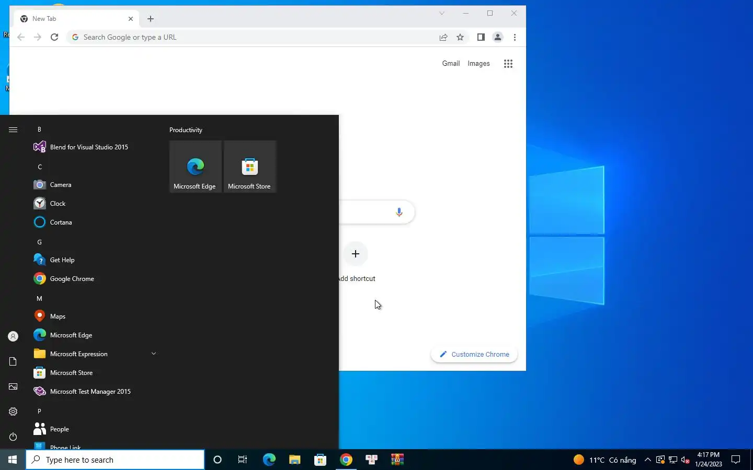Bookmark this tab with the star

pos(460,37)
